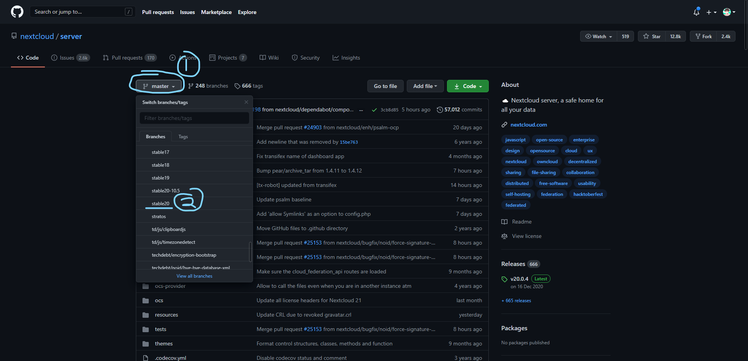Image resolution: width=748 pixels, height=361 pixels.
Task: Fork the repository
Action: 703,36
